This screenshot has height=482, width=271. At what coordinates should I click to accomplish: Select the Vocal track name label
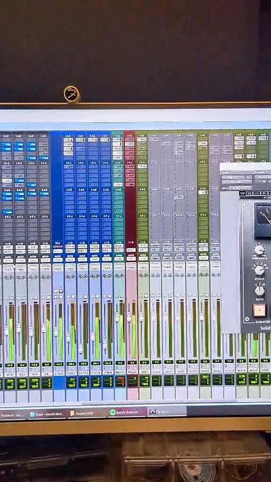coord(156,372)
